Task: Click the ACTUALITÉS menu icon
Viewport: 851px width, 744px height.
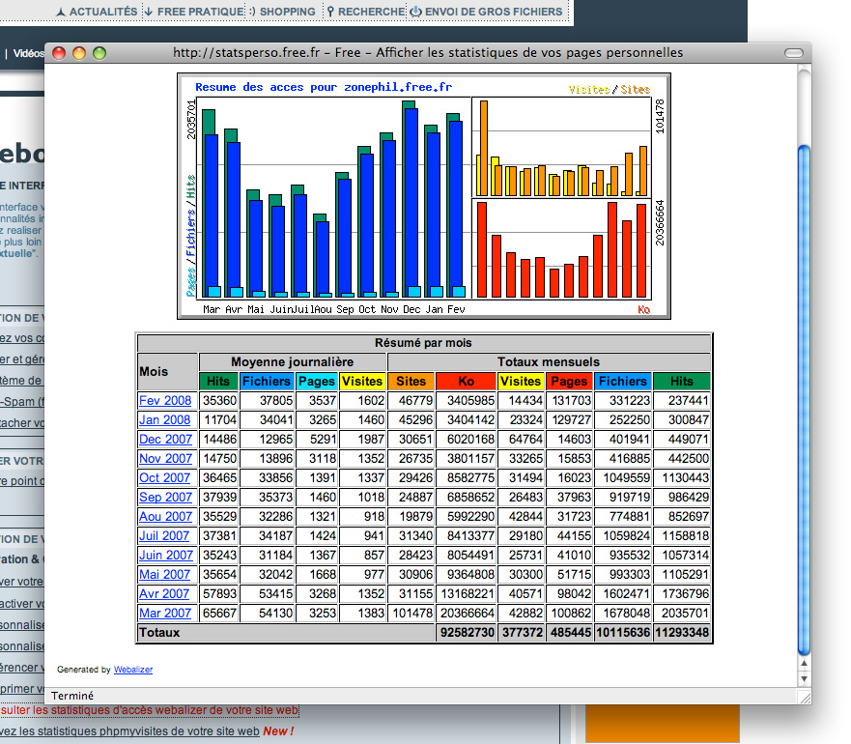Action: [61, 12]
